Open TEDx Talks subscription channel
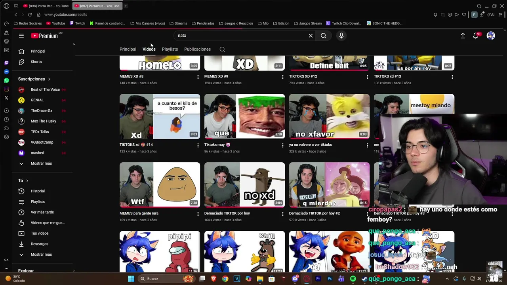507x285 pixels. (x=40, y=132)
